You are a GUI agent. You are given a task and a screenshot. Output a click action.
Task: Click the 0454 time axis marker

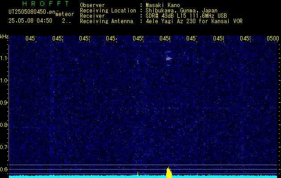point(111,38)
